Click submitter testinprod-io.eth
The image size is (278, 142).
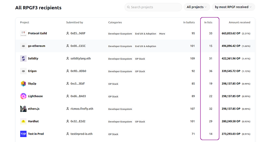(x=81, y=134)
